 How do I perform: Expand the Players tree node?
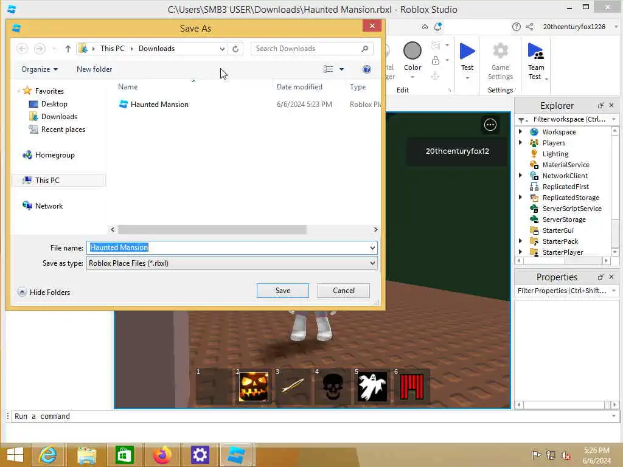(521, 142)
